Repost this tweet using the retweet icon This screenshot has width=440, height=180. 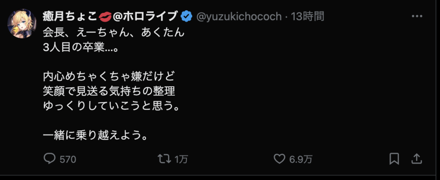164,159
